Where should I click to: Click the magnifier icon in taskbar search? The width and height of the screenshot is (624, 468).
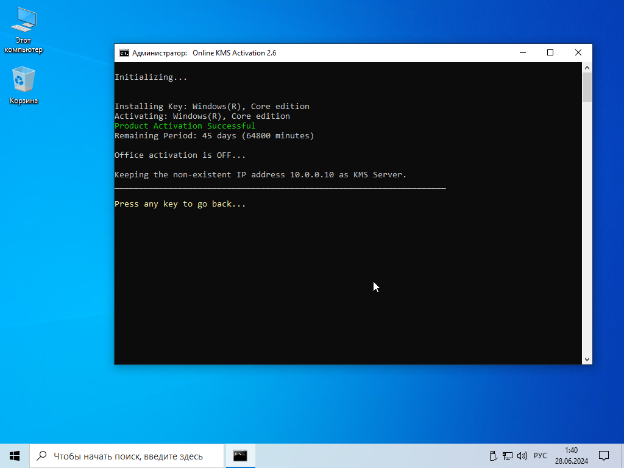click(x=41, y=456)
